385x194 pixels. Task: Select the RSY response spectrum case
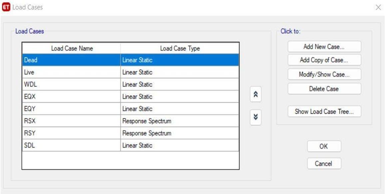tap(72, 133)
